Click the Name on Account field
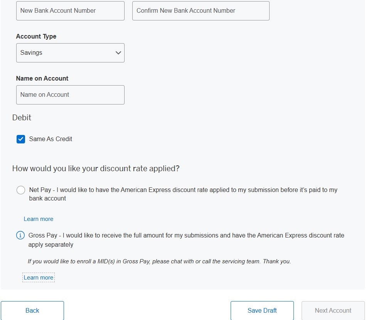 pos(70,94)
